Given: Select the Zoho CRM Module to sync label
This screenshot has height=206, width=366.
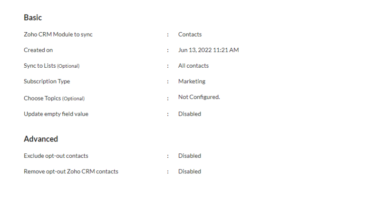Looking at the screenshot, I should [58, 34].
